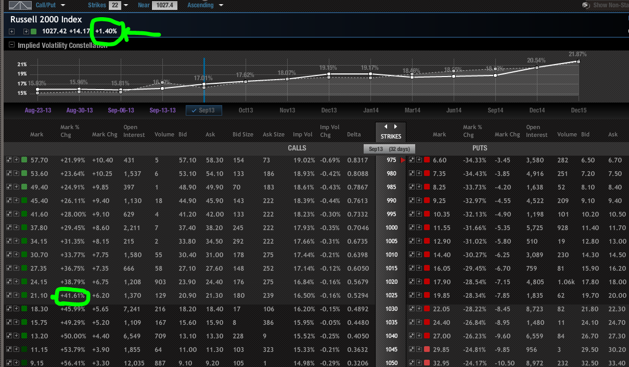Image resolution: width=629 pixels, height=367 pixels.
Task: Click the add plus icon for the 13.20 call
Action: coord(16,336)
